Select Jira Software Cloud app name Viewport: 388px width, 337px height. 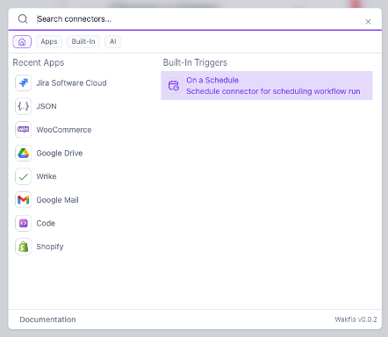(71, 83)
